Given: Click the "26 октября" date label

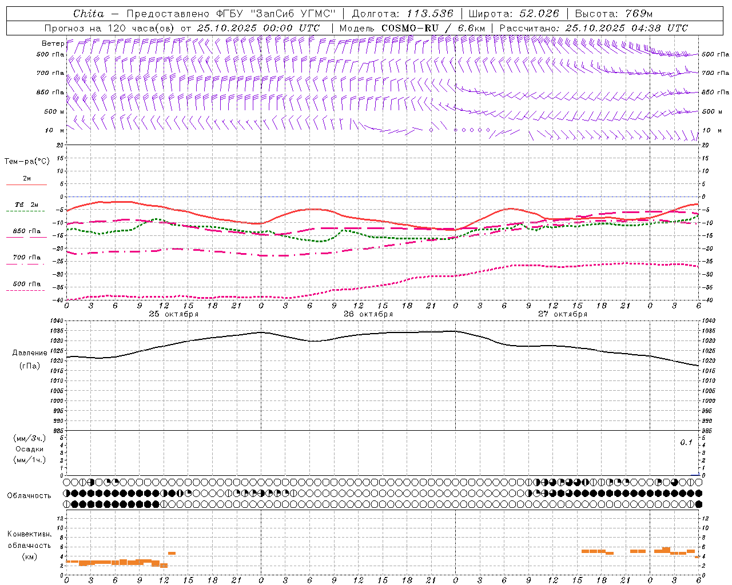Looking at the screenshot, I should click(x=368, y=314).
